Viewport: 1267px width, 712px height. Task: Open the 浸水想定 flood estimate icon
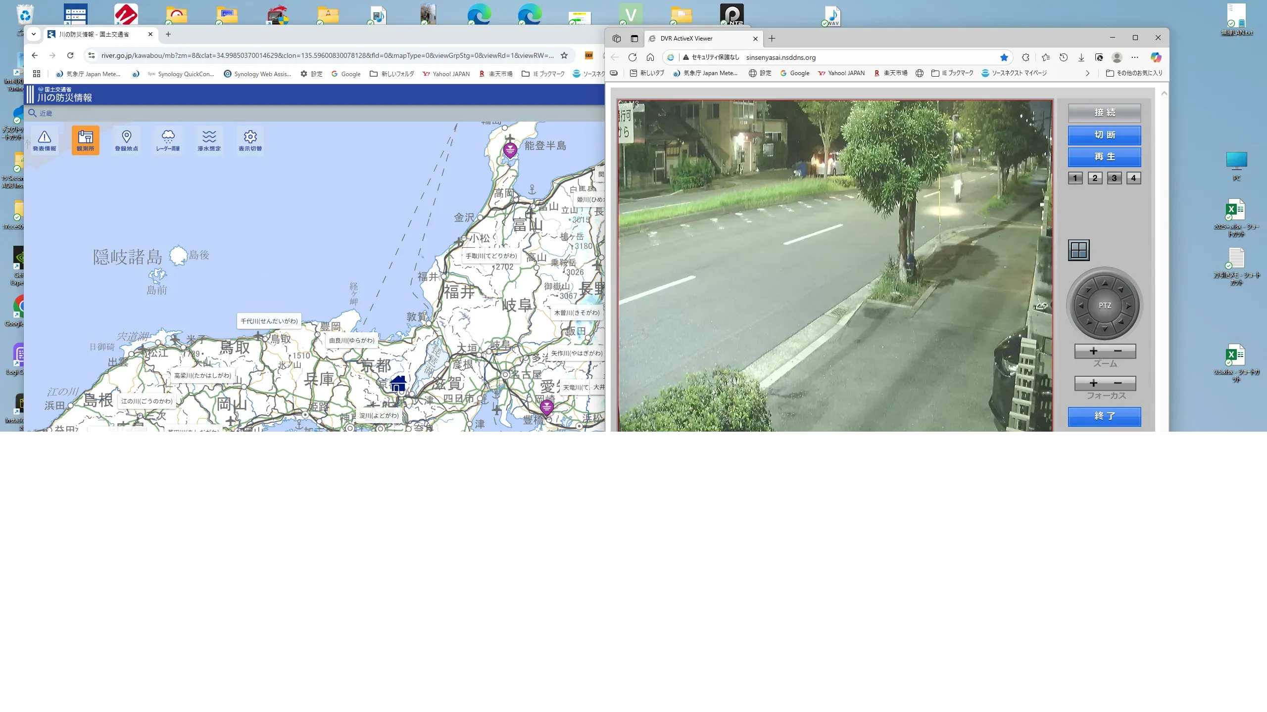pos(209,140)
